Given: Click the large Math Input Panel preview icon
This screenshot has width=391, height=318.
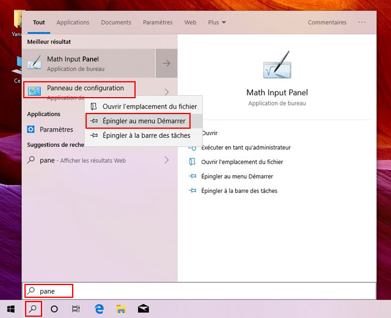Looking at the screenshot, I should 277,65.
